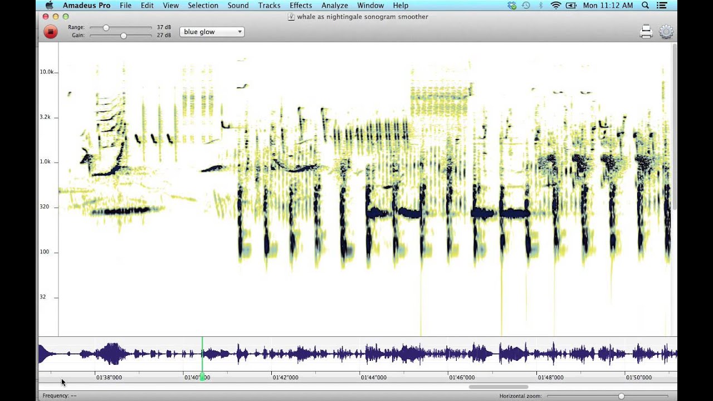Click the Gain slider knob
Image resolution: width=713 pixels, height=401 pixels.
(123, 36)
